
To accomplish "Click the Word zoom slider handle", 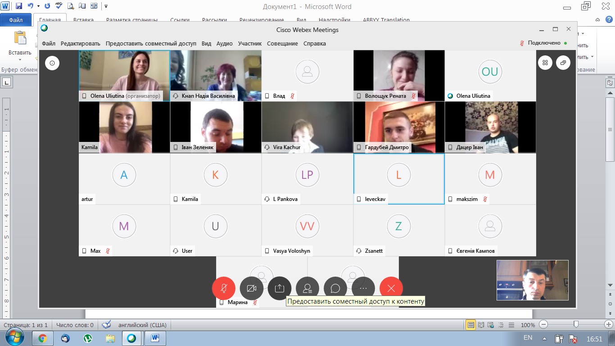I will [576, 324].
